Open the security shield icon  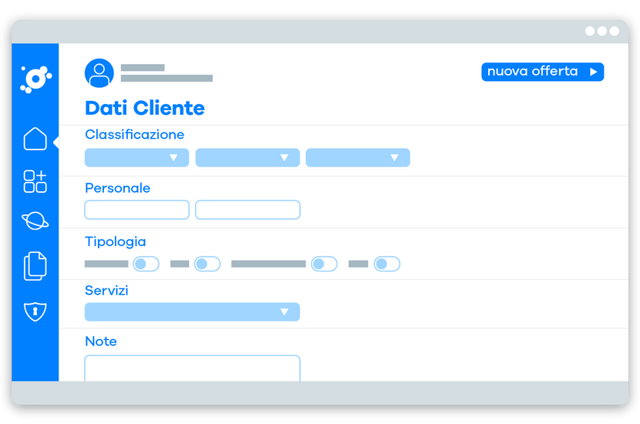point(35,311)
